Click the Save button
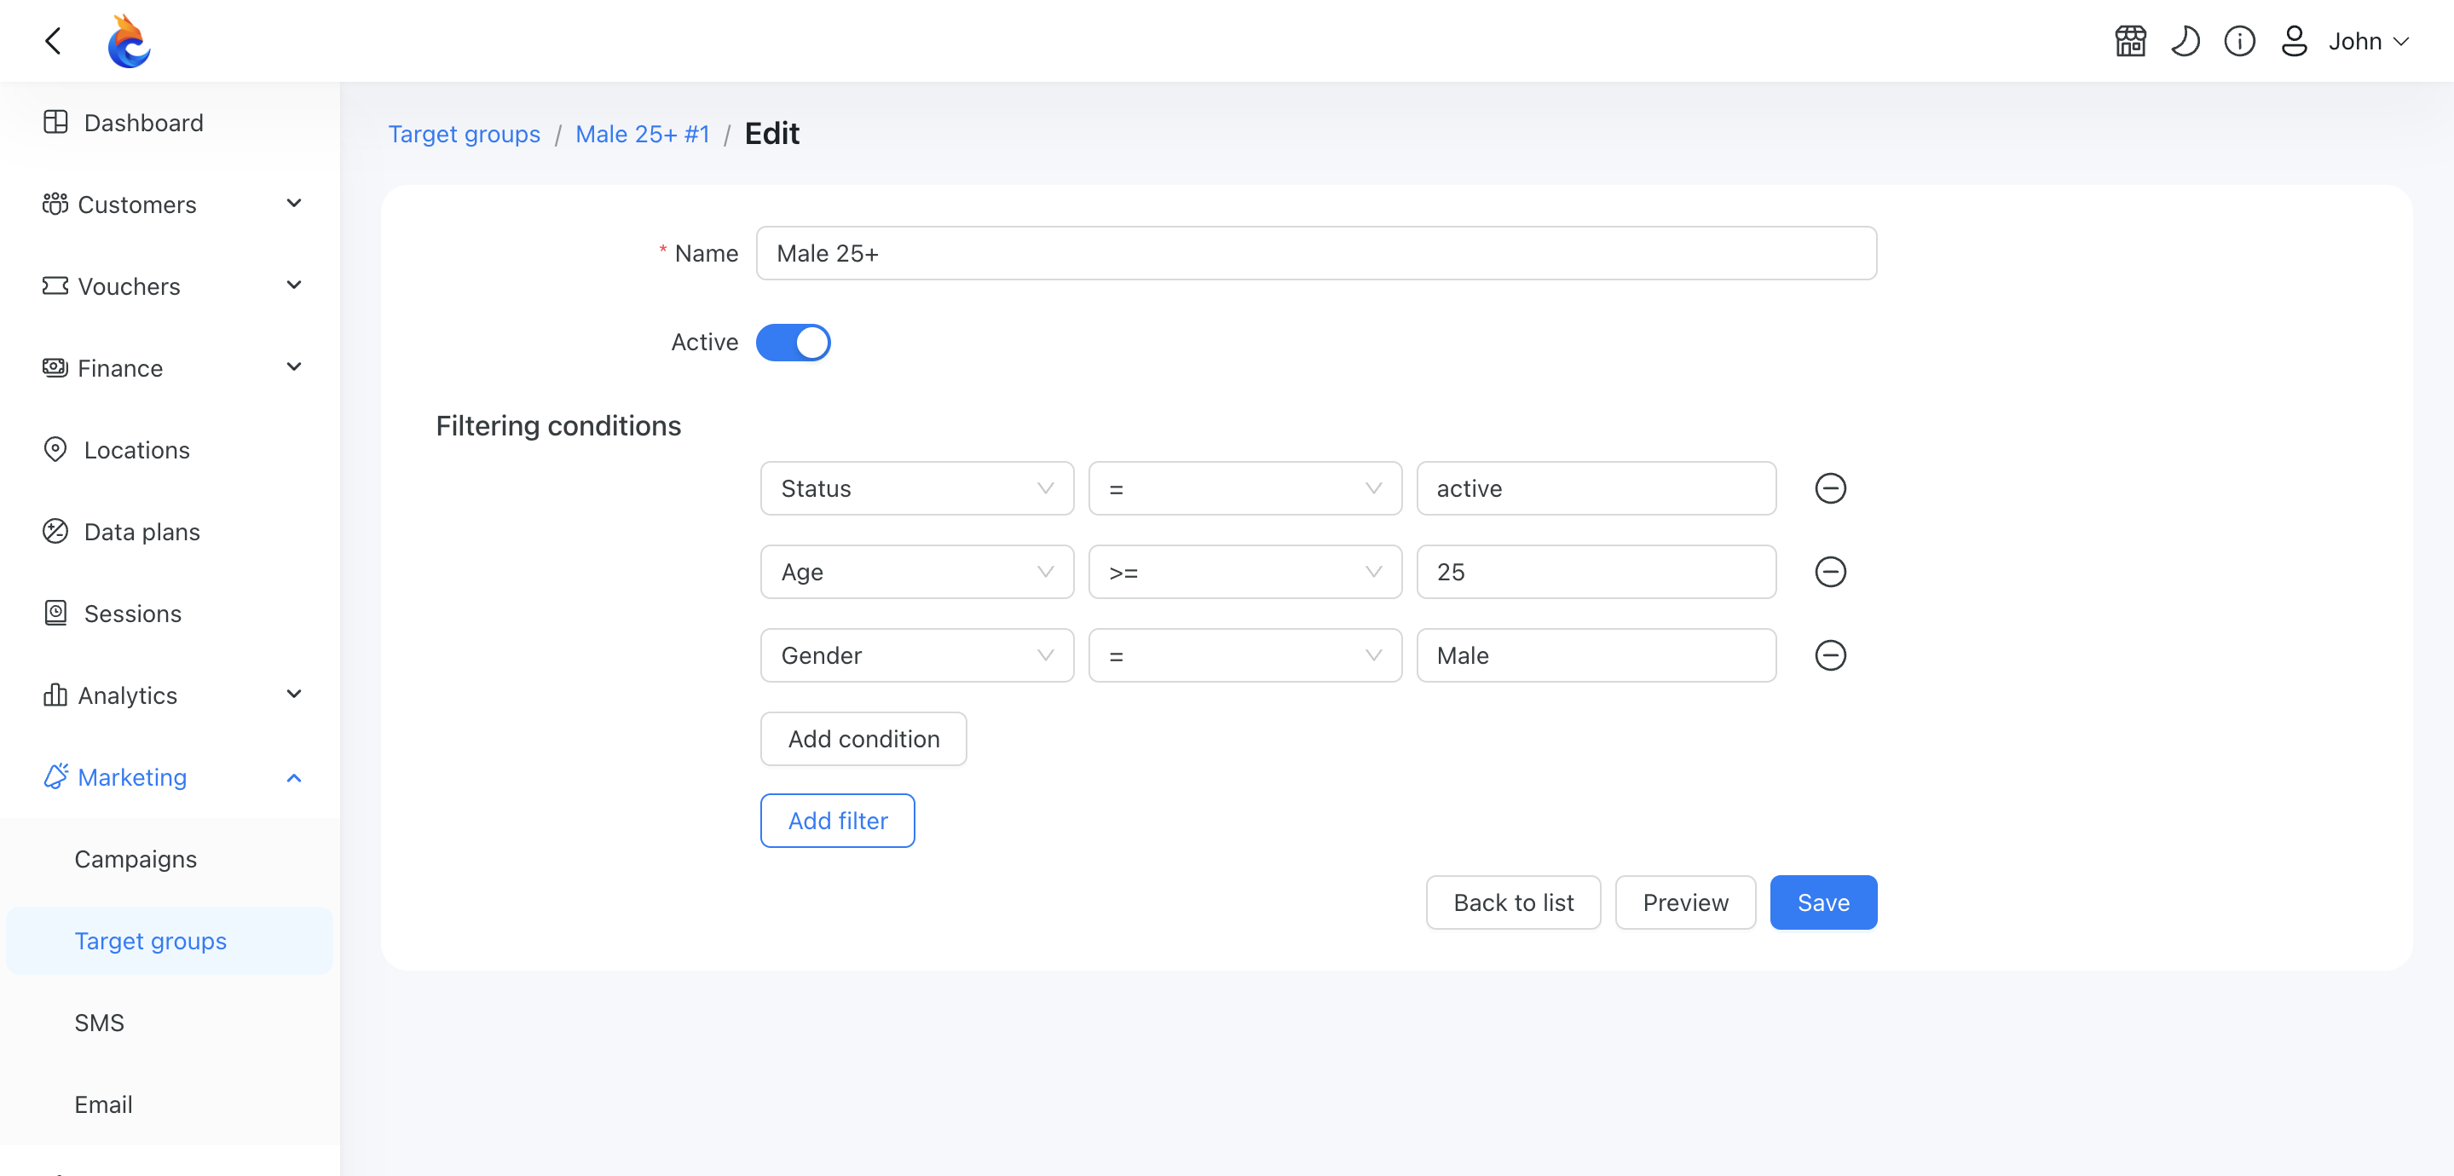 (1823, 902)
